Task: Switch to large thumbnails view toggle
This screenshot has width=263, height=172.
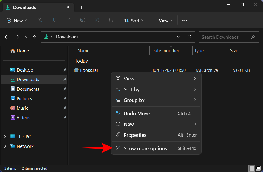Action: [x=258, y=168]
